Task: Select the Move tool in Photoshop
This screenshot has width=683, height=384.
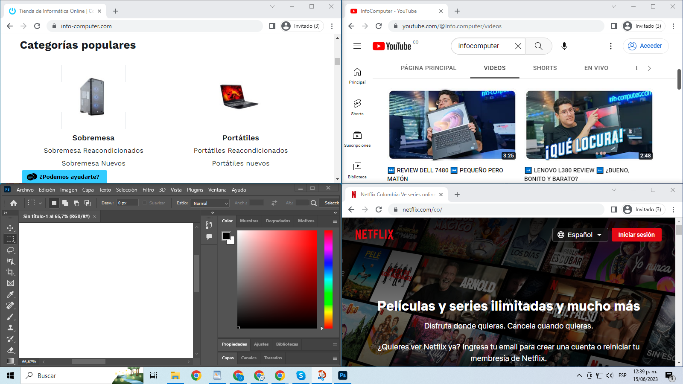Action: [x=10, y=228]
